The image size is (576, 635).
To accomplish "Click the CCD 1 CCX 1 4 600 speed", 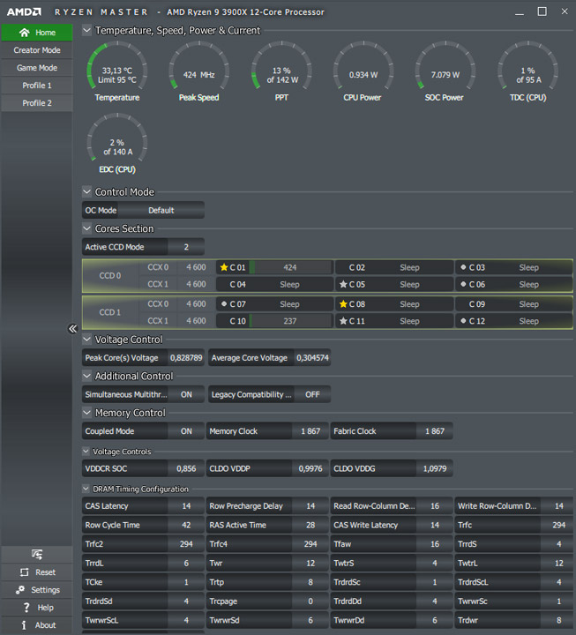I will [x=196, y=321].
